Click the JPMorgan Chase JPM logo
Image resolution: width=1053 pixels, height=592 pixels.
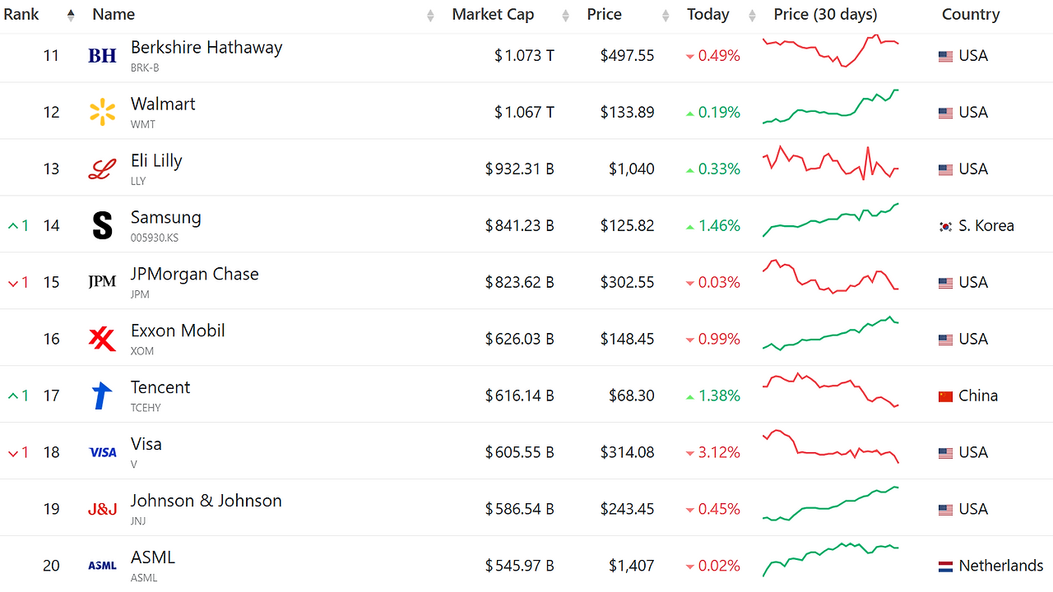click(x=102, y=282)
